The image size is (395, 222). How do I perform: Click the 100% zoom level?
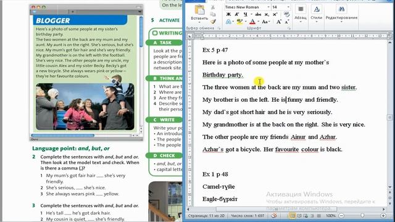pyautogui.click(x=331, y=216)
